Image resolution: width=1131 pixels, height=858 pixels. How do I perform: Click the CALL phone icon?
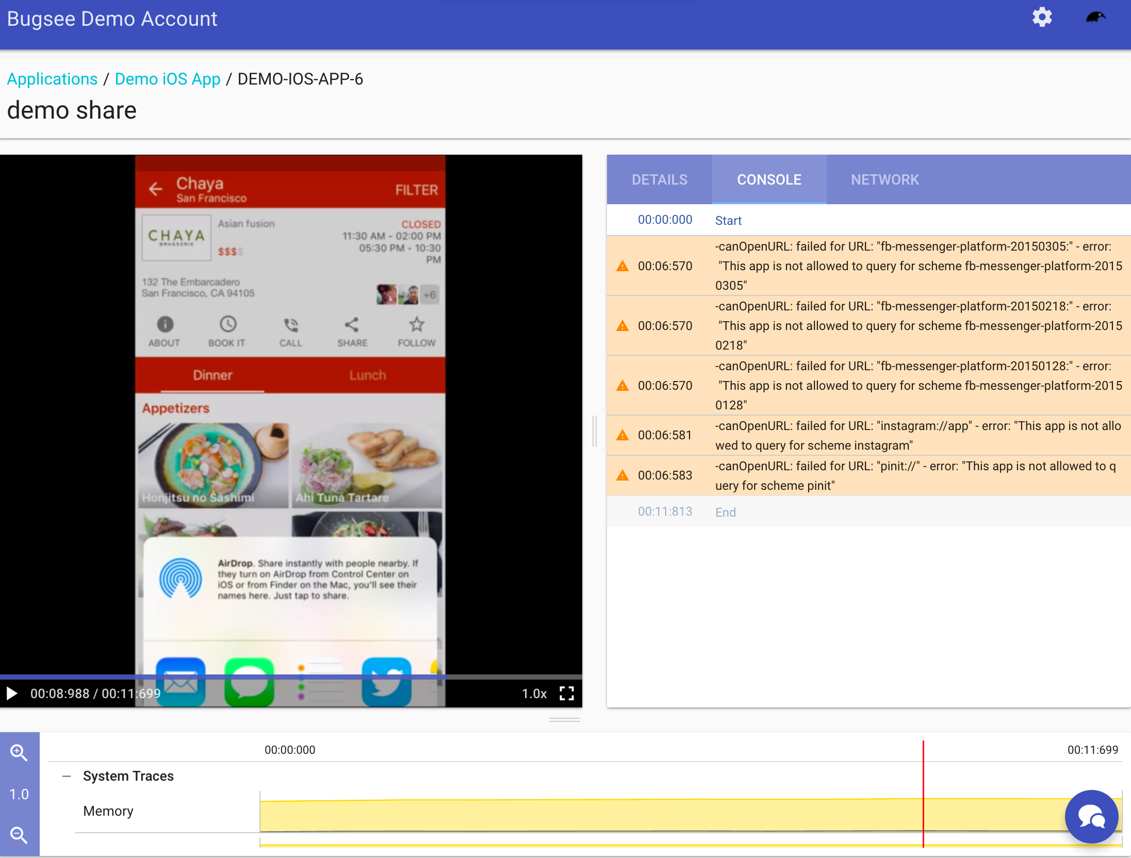point(291,325)
